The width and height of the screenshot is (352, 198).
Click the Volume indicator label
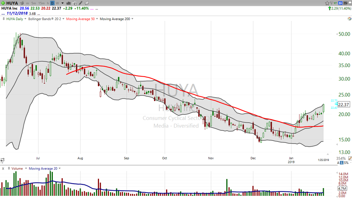click(17, 168)
